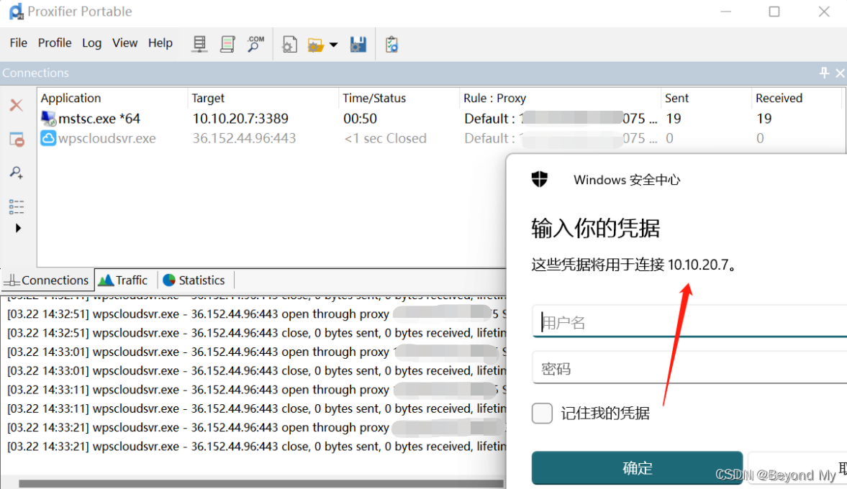Click the Windows 安全中心 shield icon
This screenshot has width=847, height=489.
540,178
